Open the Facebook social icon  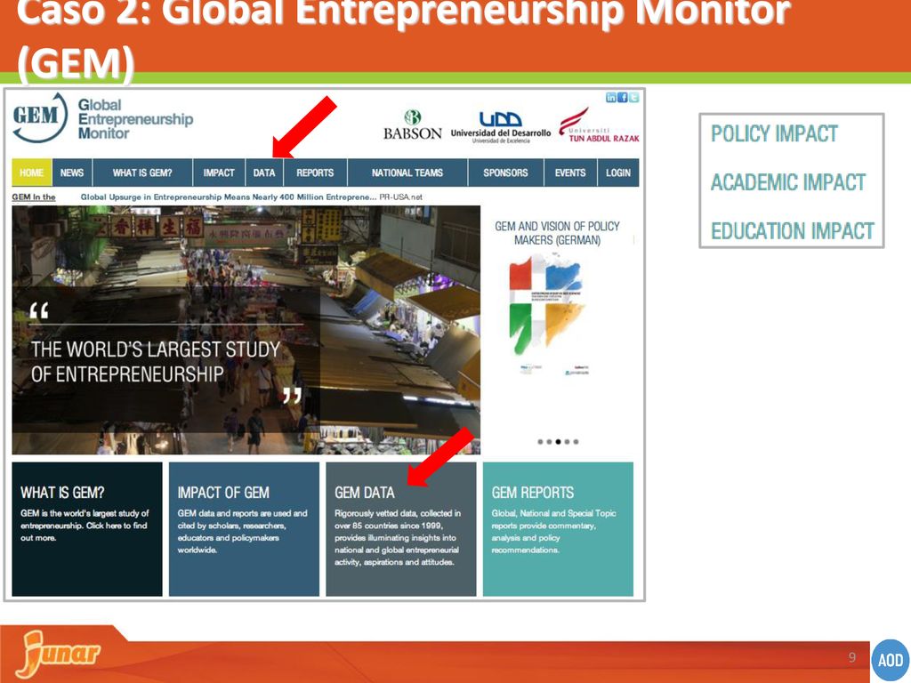pyautogui.click(x=622, y=98)
